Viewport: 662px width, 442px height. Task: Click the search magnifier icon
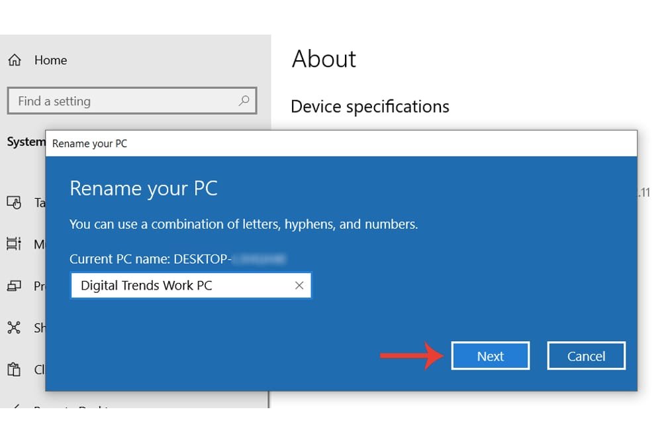(x=244, y=101)
